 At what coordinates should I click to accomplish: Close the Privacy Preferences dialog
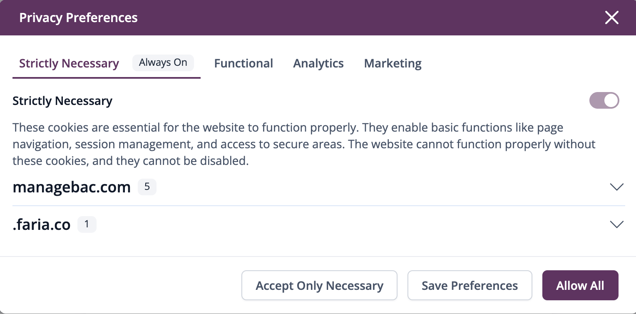(611, 18)
